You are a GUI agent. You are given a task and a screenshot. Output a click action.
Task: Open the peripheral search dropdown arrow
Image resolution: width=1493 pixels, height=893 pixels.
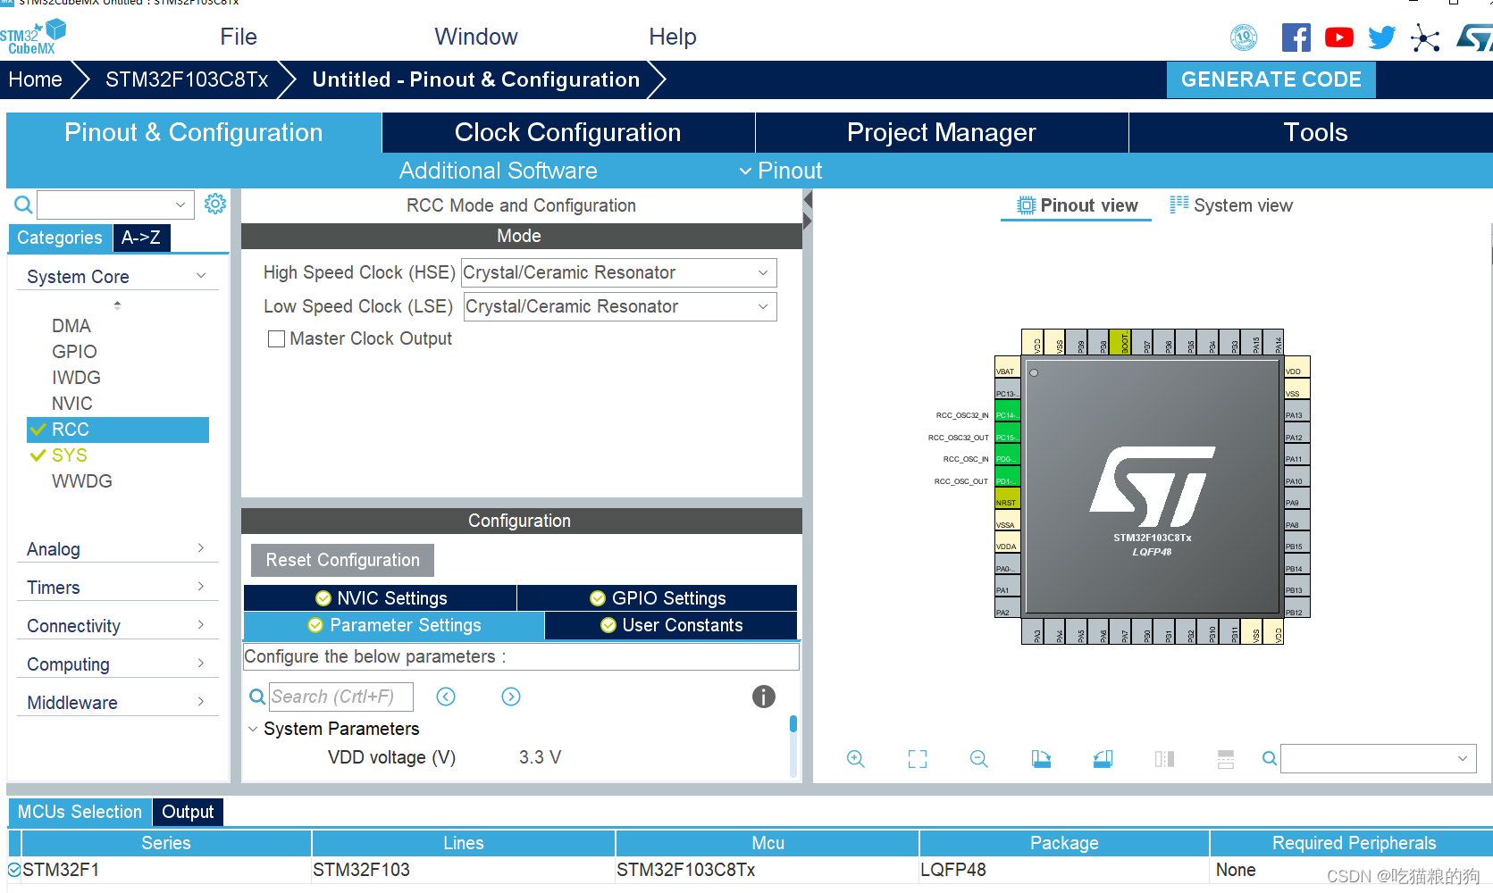pyautogui.click(x=180, y=204)
